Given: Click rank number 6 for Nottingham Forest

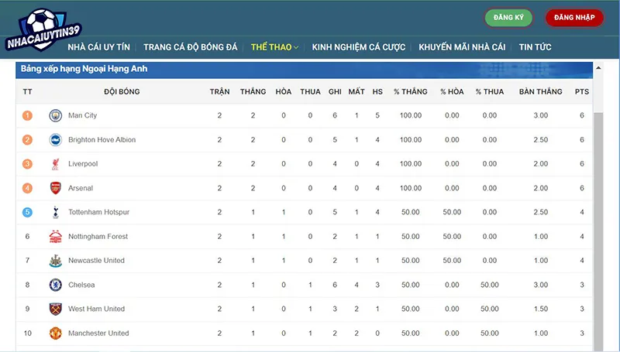Looking at the screenshot, I should (27, 237).
